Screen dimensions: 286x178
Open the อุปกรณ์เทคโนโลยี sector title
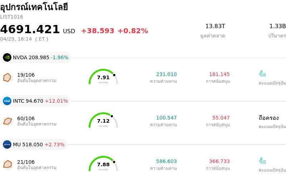(34, 7)
